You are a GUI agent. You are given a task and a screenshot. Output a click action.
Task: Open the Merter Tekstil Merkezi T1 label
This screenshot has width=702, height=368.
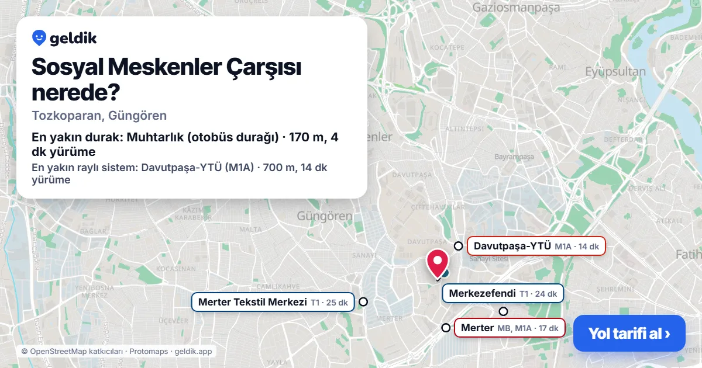[273, 302]
